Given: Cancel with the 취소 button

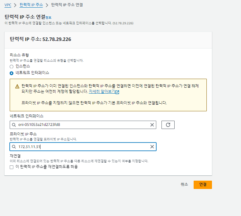Looking at the screenshot, I should 184,185.
